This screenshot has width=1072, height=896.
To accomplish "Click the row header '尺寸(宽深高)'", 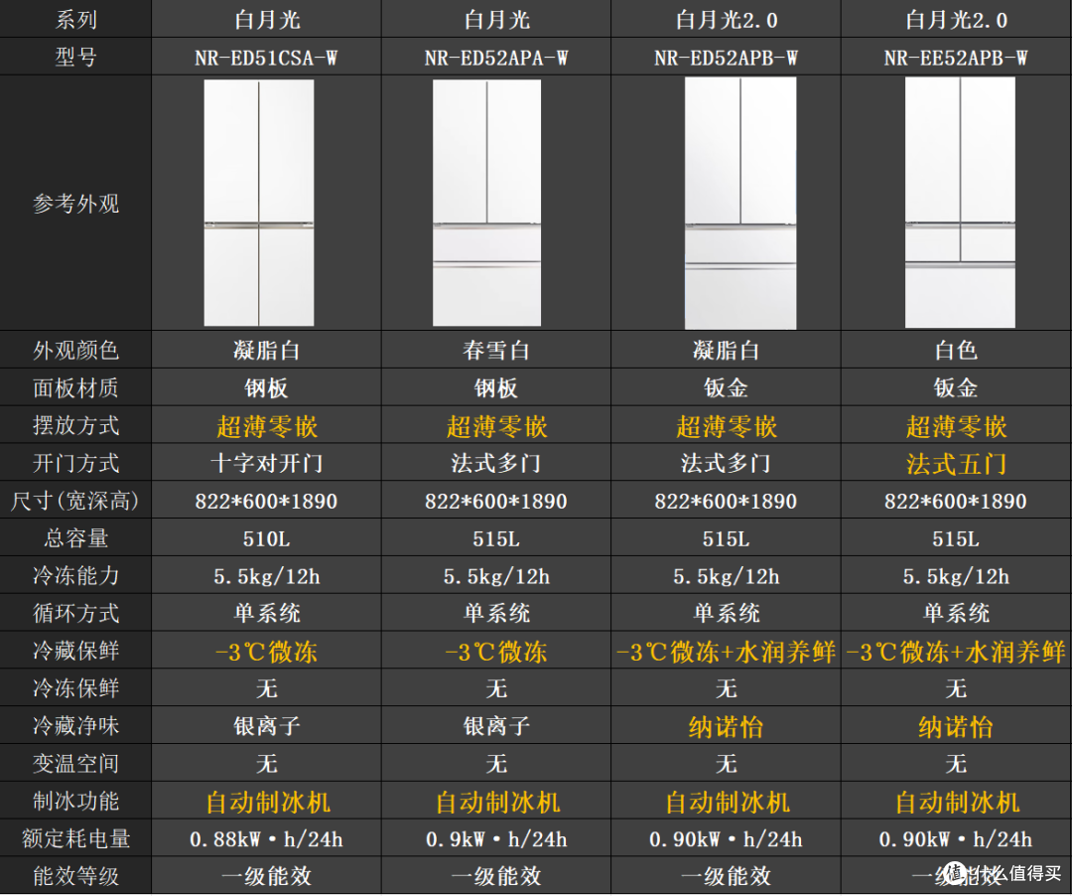I will tap(75, 502).
